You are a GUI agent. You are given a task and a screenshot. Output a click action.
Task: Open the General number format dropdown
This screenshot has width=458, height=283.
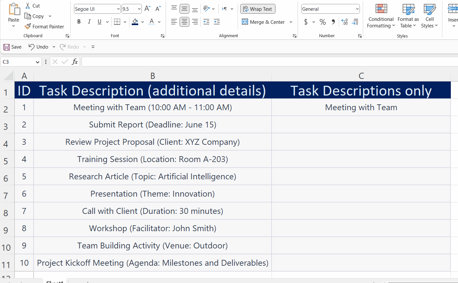click(x=358, y=9)
